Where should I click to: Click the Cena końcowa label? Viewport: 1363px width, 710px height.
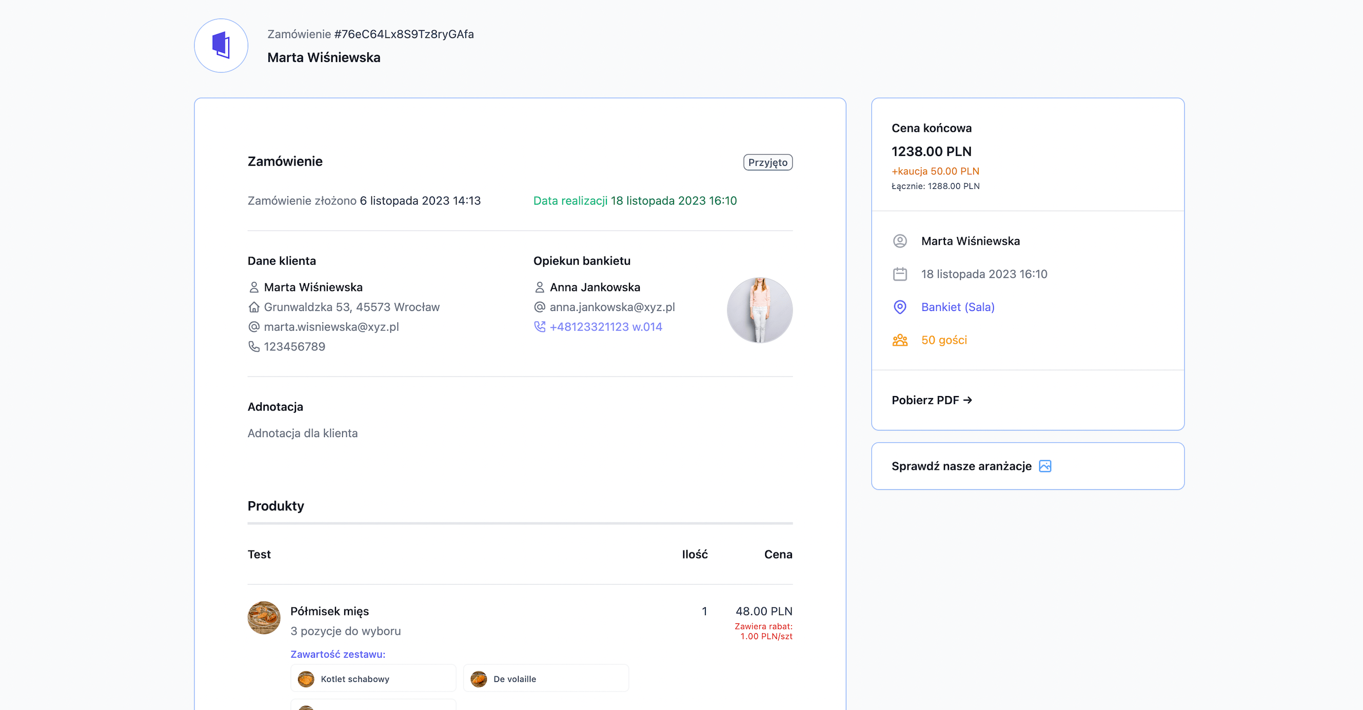click(931, 128)
